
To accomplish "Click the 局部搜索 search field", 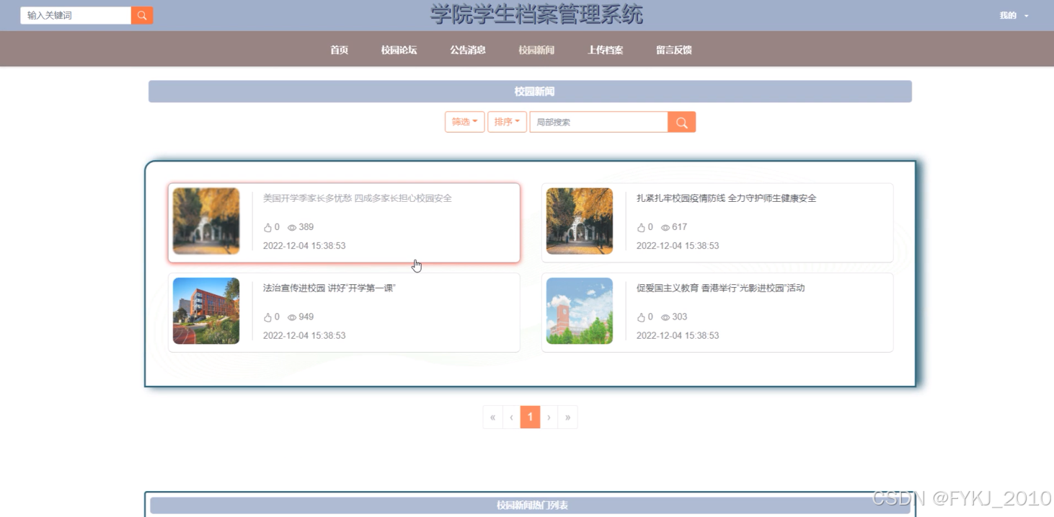I will point(598,123).
